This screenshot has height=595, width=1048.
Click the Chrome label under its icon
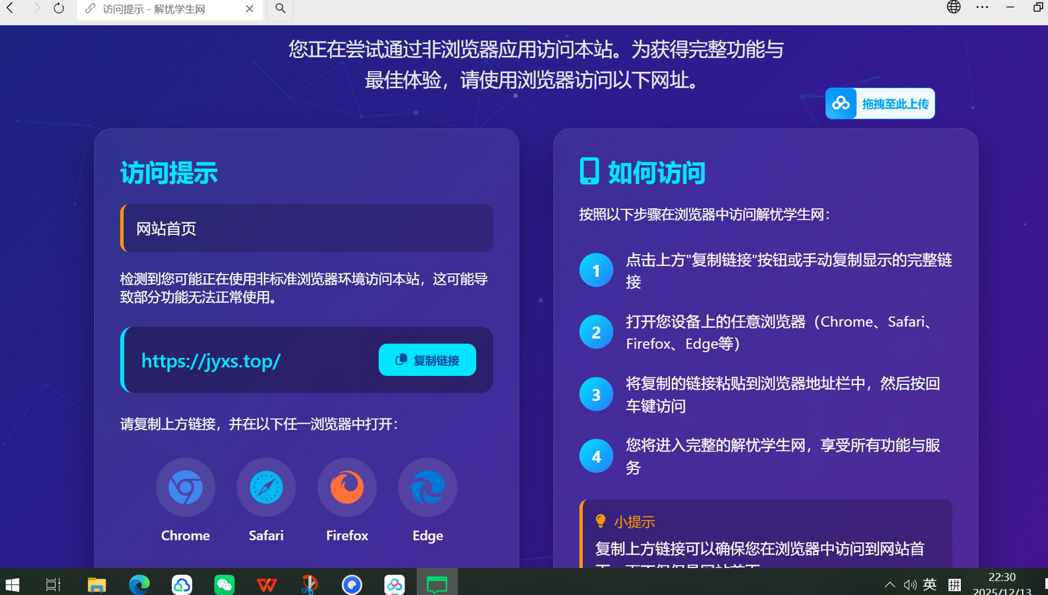coord(186,536)
